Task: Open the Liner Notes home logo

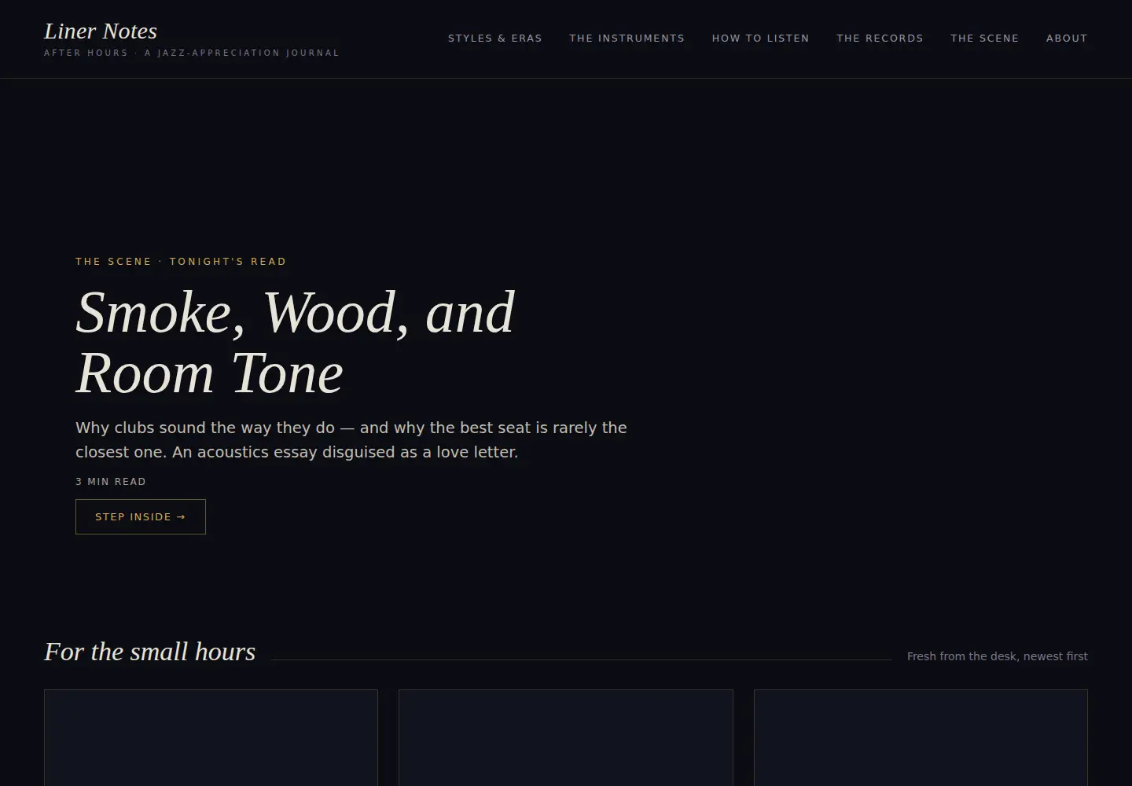Action: (x=101, y=31)
